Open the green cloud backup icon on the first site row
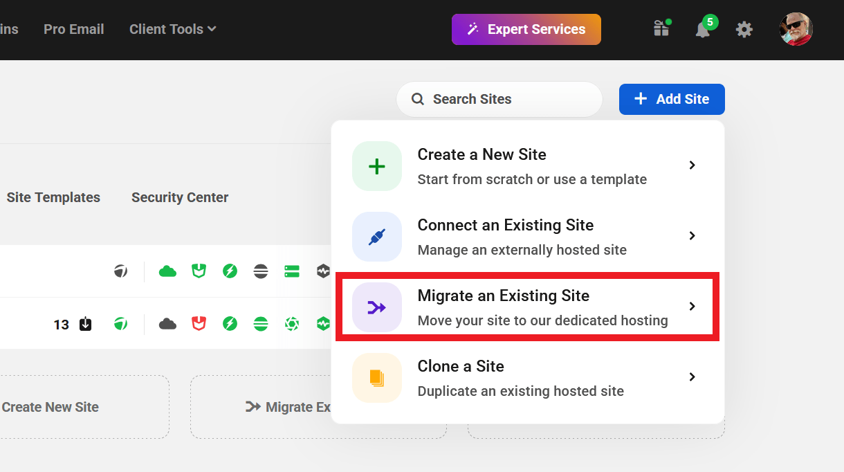This screenshot has height=472, width=844. click(x=167, y=271)
